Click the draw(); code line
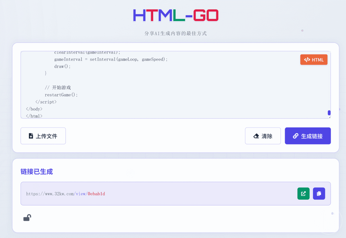 62,66
